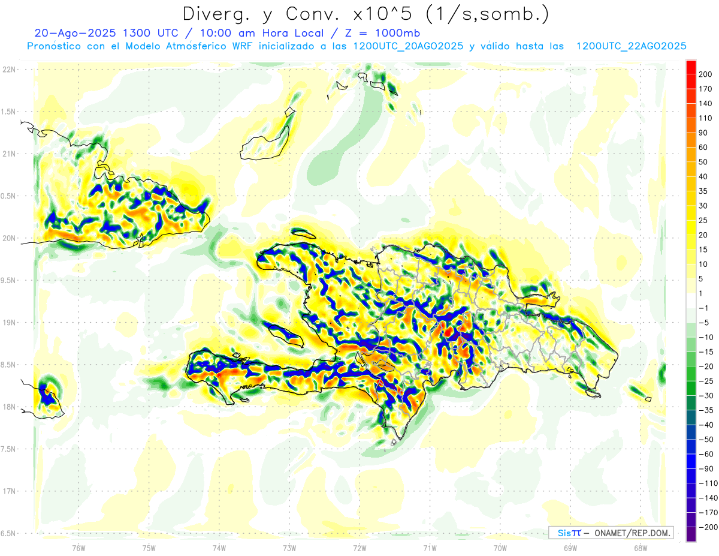This screenshot has width=719, height=556.
Task: Click the colorbar value "90"
Action: click(703, 133)
